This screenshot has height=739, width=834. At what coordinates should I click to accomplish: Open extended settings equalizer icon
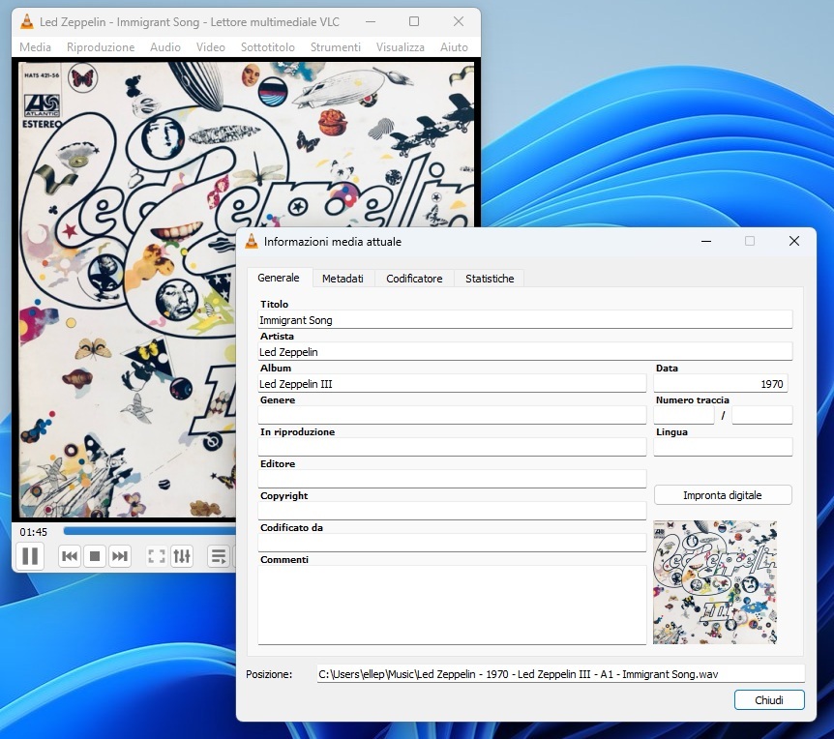point(181,556)
